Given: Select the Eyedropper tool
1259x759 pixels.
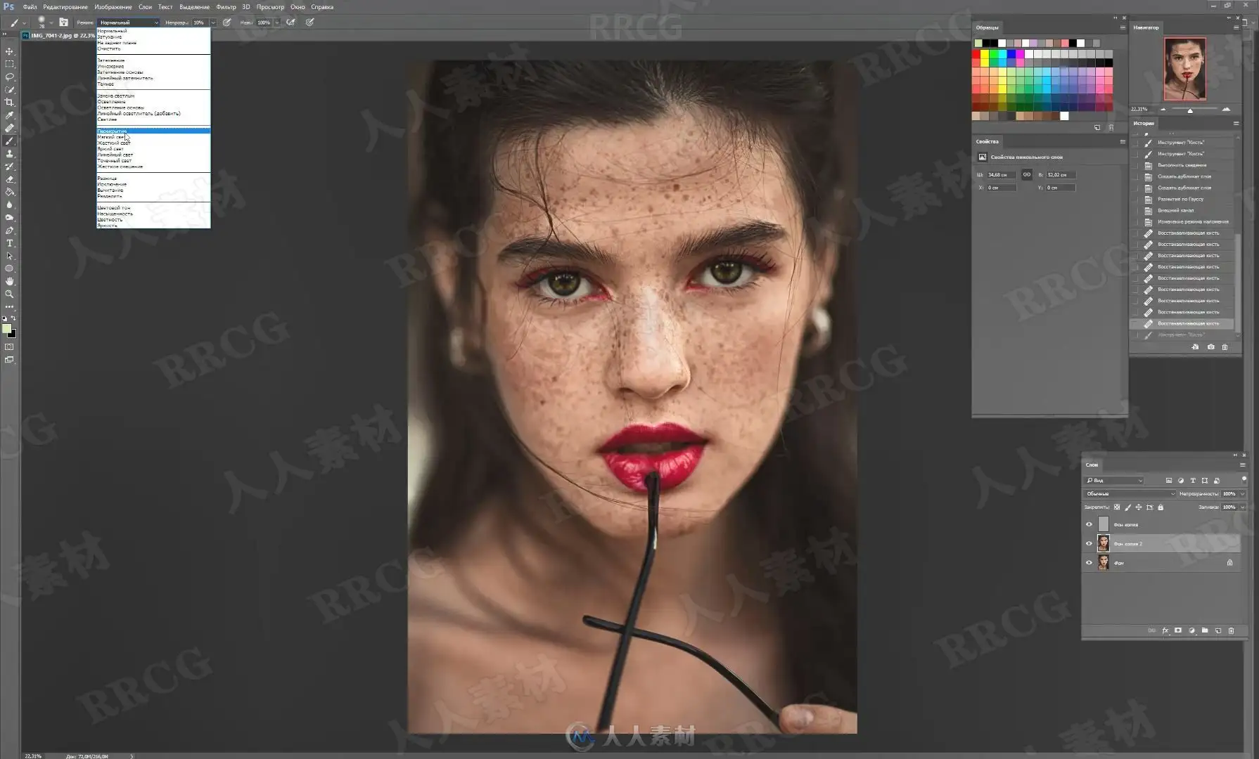Looking at the screenshot, I should [x=9, y=115].
